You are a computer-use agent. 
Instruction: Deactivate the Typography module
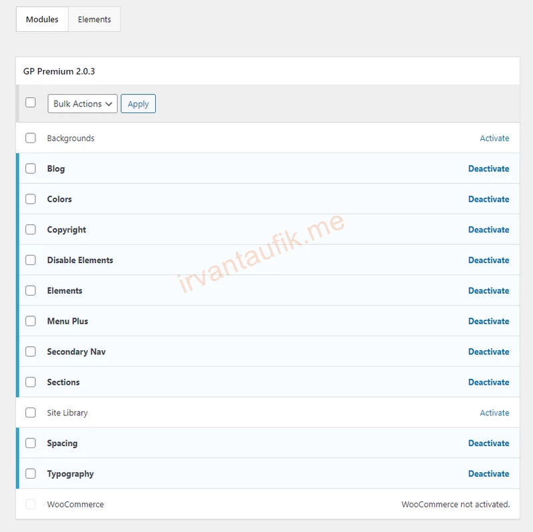tap(488, 474)
